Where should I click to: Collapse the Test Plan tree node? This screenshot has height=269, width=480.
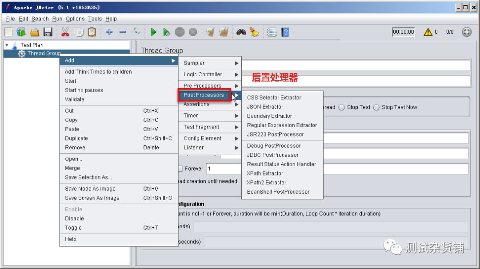coord(7,45)
